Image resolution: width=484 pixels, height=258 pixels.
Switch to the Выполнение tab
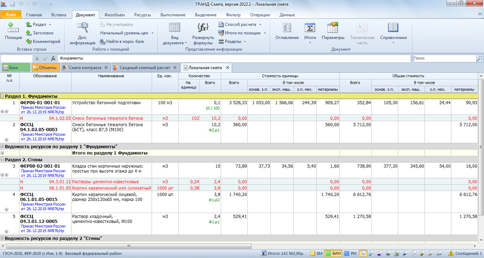point(173,15)
